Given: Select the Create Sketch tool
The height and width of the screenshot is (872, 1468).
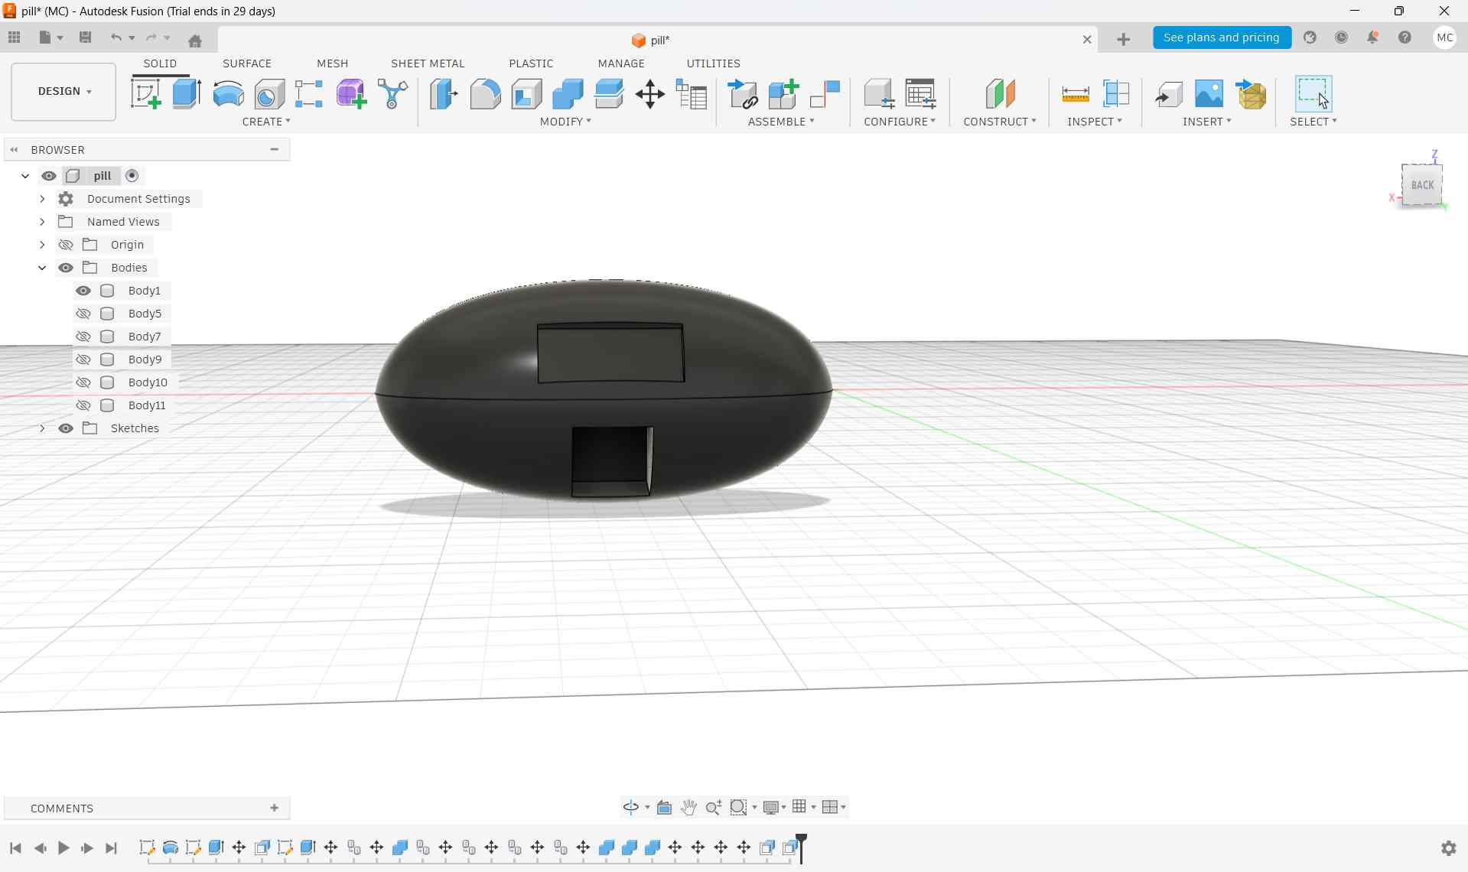Looking at the screenshot, I should pos(145,94).
